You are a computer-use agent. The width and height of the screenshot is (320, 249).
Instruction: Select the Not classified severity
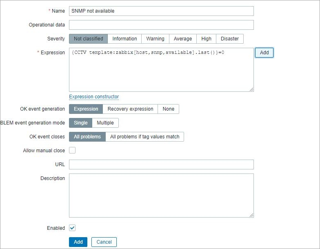tap(88, 39)
